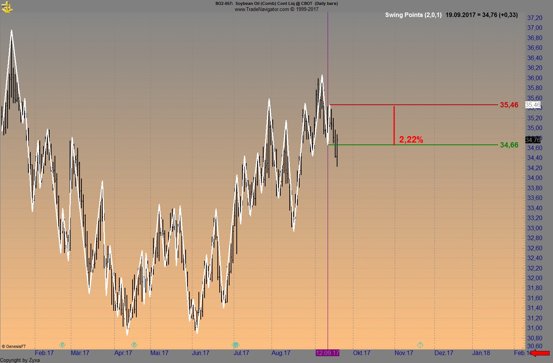Click the red forward-scroll arrow near Feb.18

[x=540, y=353]
